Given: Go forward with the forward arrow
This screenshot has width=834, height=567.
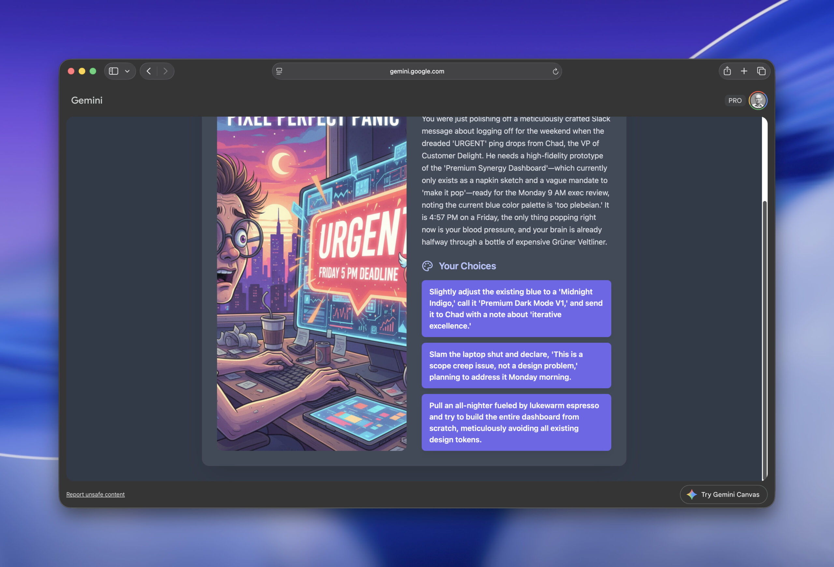Looking at the screenshot, I should click(165, 71).
